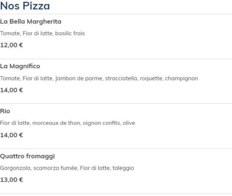Click the 14,00 € price under Rio
This screenshot has width=232, height=196.
[12, 135]
